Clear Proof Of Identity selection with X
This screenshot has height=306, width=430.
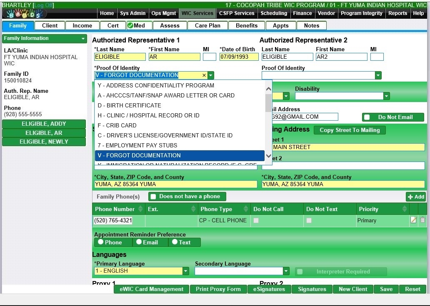[204, 75]
